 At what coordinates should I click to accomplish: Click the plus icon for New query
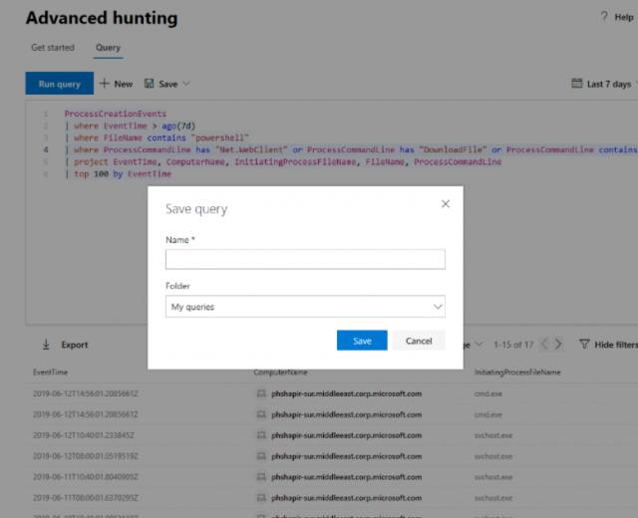104,84
